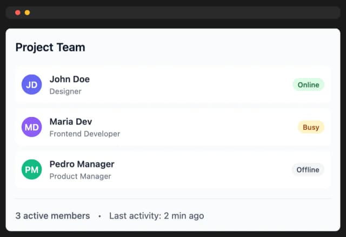Open John Doe's name link
346x237 pixels.
[x=69, y=79]
